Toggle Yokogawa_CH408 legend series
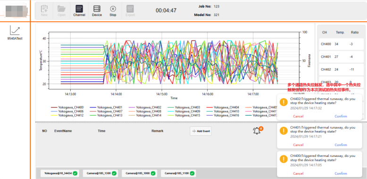 point(145,111)
